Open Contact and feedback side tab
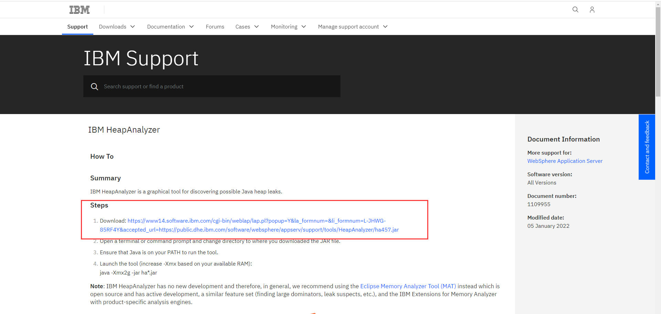Screen dimensions: 661x314 (647, 147)
